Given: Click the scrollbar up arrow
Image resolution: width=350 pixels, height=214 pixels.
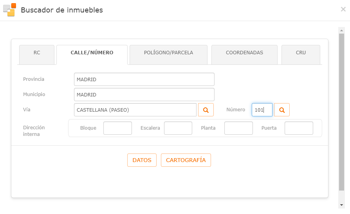Looking at the screenshot, I should pyautogui.click(x=341, y=30).
